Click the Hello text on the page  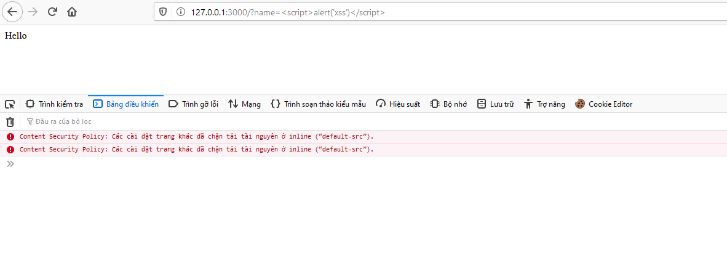pos(16,36)
